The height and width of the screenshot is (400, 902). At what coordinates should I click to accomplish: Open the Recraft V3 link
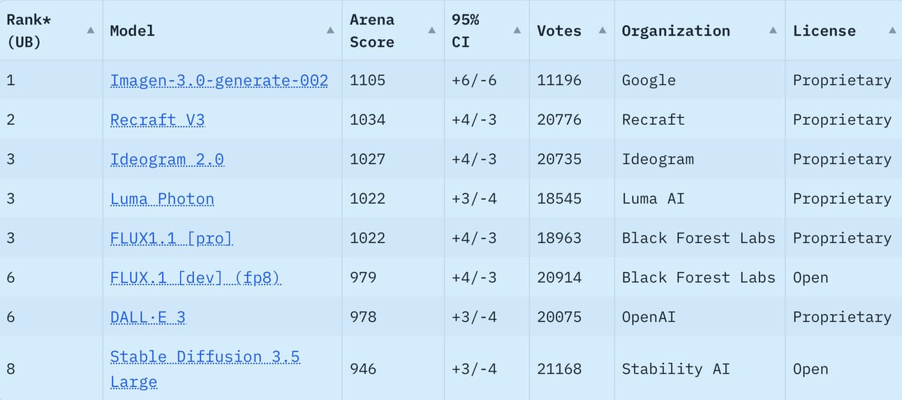158,120
